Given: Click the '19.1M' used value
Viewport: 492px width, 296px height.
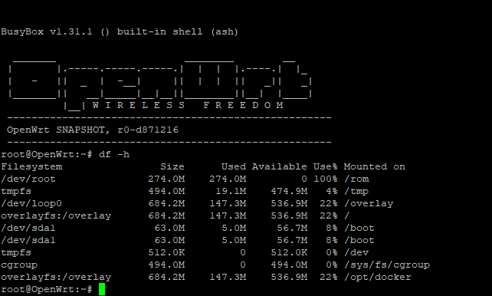Looking at the screenshot, I should coord(231,191).
